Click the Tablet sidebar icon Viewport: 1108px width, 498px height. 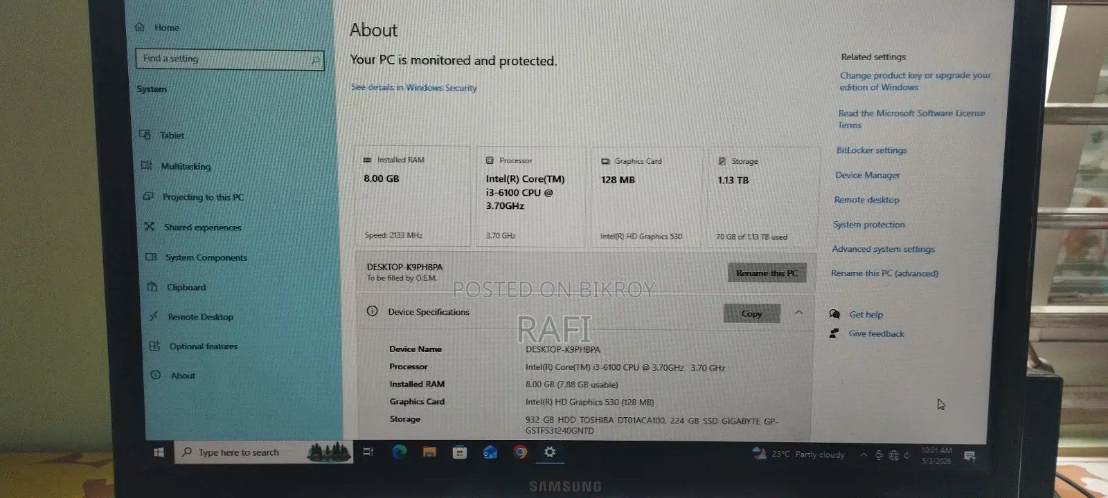(x=145, y=134)
